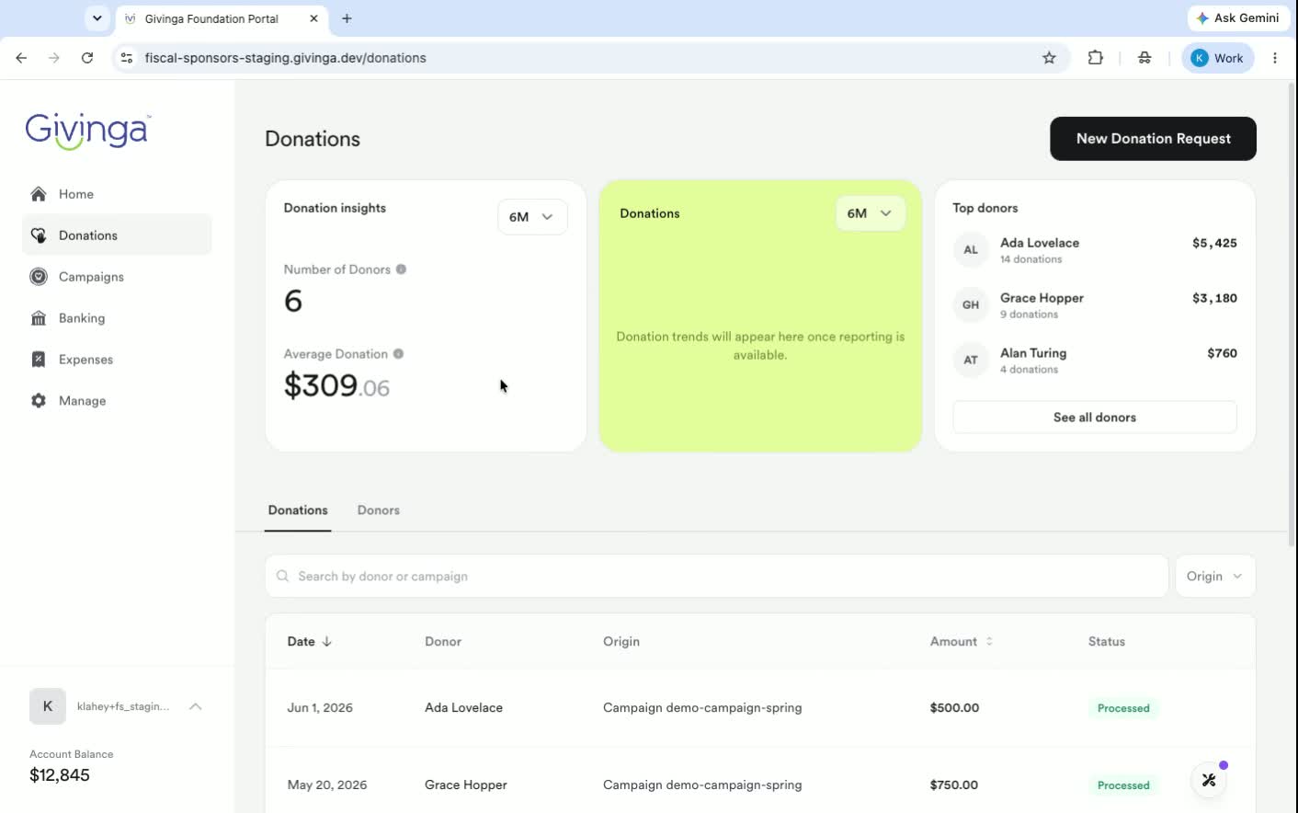1298x813 pixels.
Task: Click the AL avatar for Ada Lovelace
Action: pyautogui.click(x=971, y=250)
